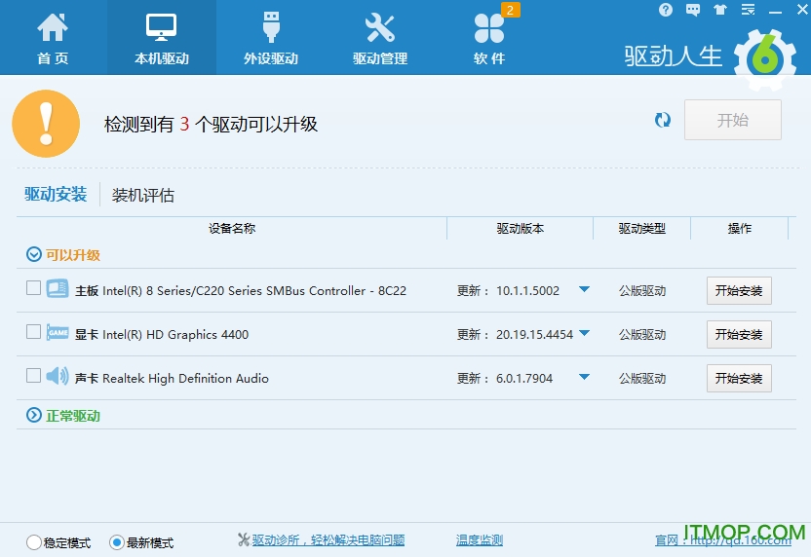
Task: Switch to 驱动管理 tab
Action: point(380,39)
